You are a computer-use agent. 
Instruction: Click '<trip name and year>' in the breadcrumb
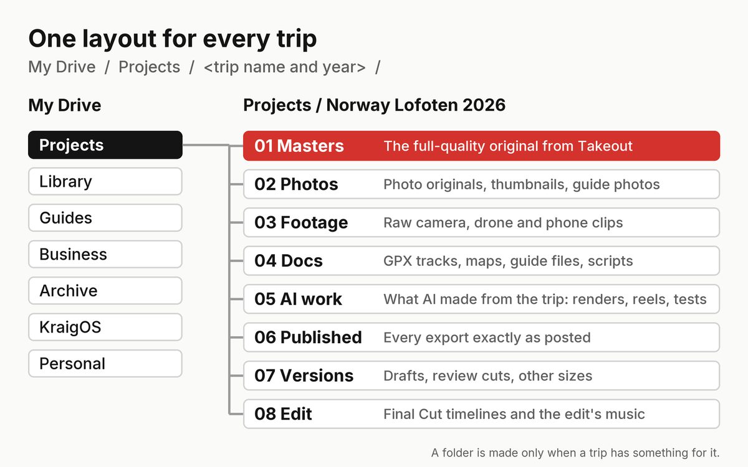285,67
